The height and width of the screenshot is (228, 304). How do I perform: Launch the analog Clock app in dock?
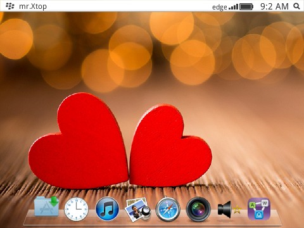click(x=76, y=209)
